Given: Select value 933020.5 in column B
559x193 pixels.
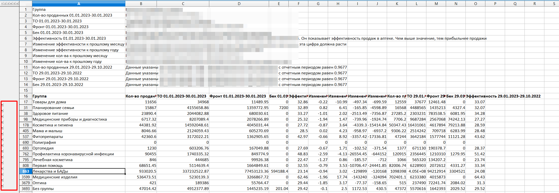Looking at the screenshot, I should click(x=141, y=171).
